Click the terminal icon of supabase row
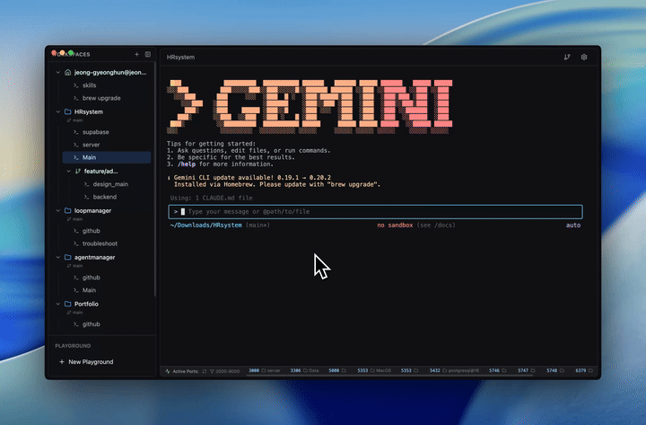 tap(75, 132)
